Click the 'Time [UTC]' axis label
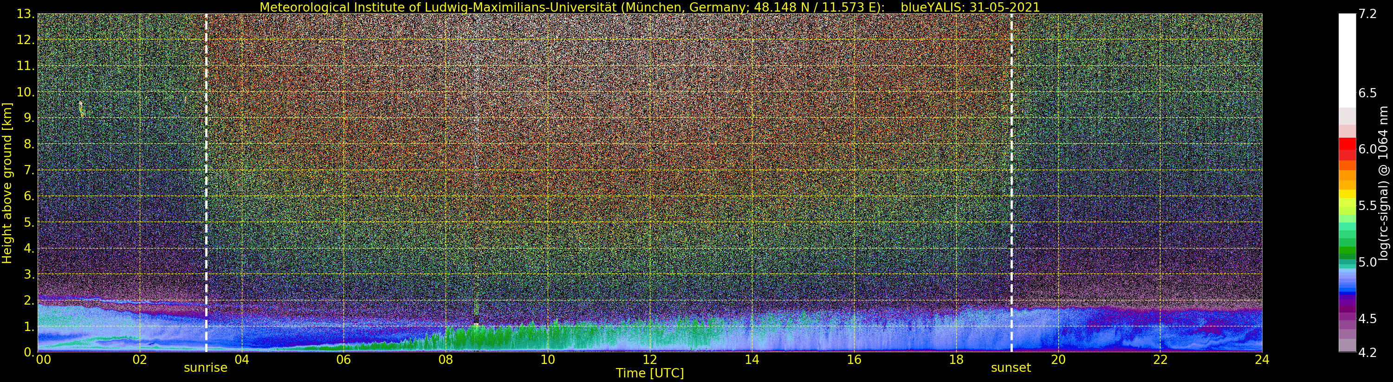The image size is (1393, 382). [649, 373]
